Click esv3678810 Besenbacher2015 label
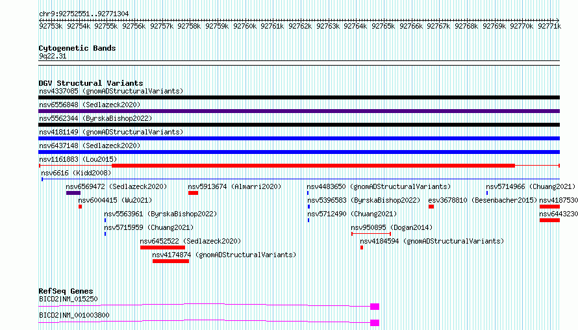578x330 pixels. (483, 200)
